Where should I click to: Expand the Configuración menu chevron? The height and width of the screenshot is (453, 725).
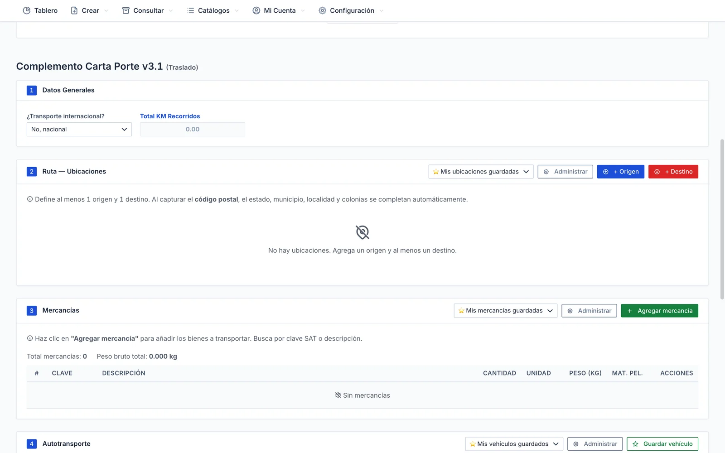click(381, 10)
